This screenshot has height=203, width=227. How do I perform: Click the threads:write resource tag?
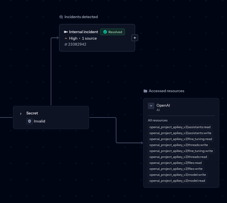[x=179, y=145]
